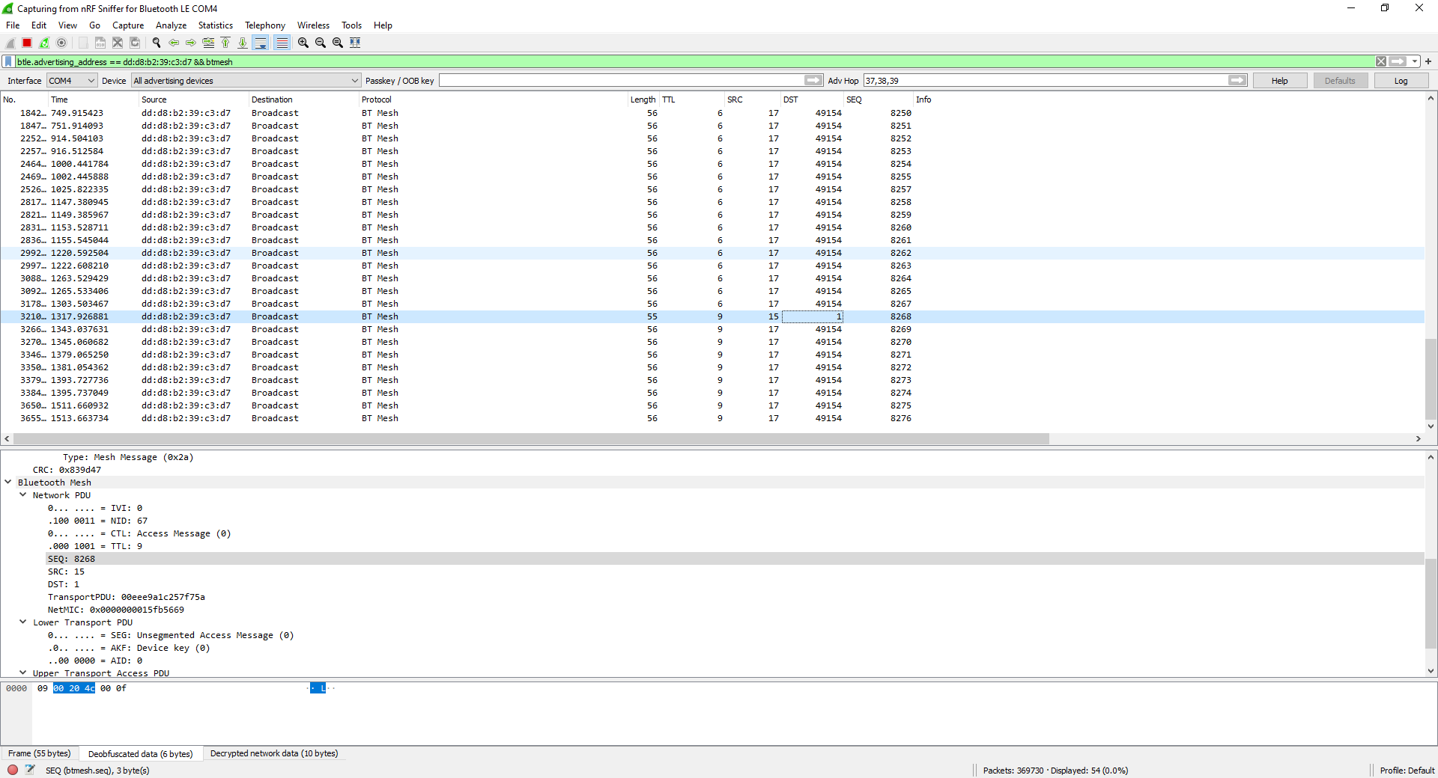Image resolution: width=1438 pixels, height=778 pixels.
Task: Open recent display filters dropdown arrow
Action: pos(1415,61)
